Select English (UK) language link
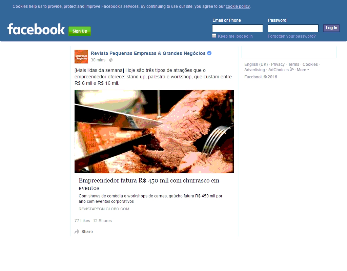Image resolution: width=347 pixels, height=271 pixels. pos(256,64)
